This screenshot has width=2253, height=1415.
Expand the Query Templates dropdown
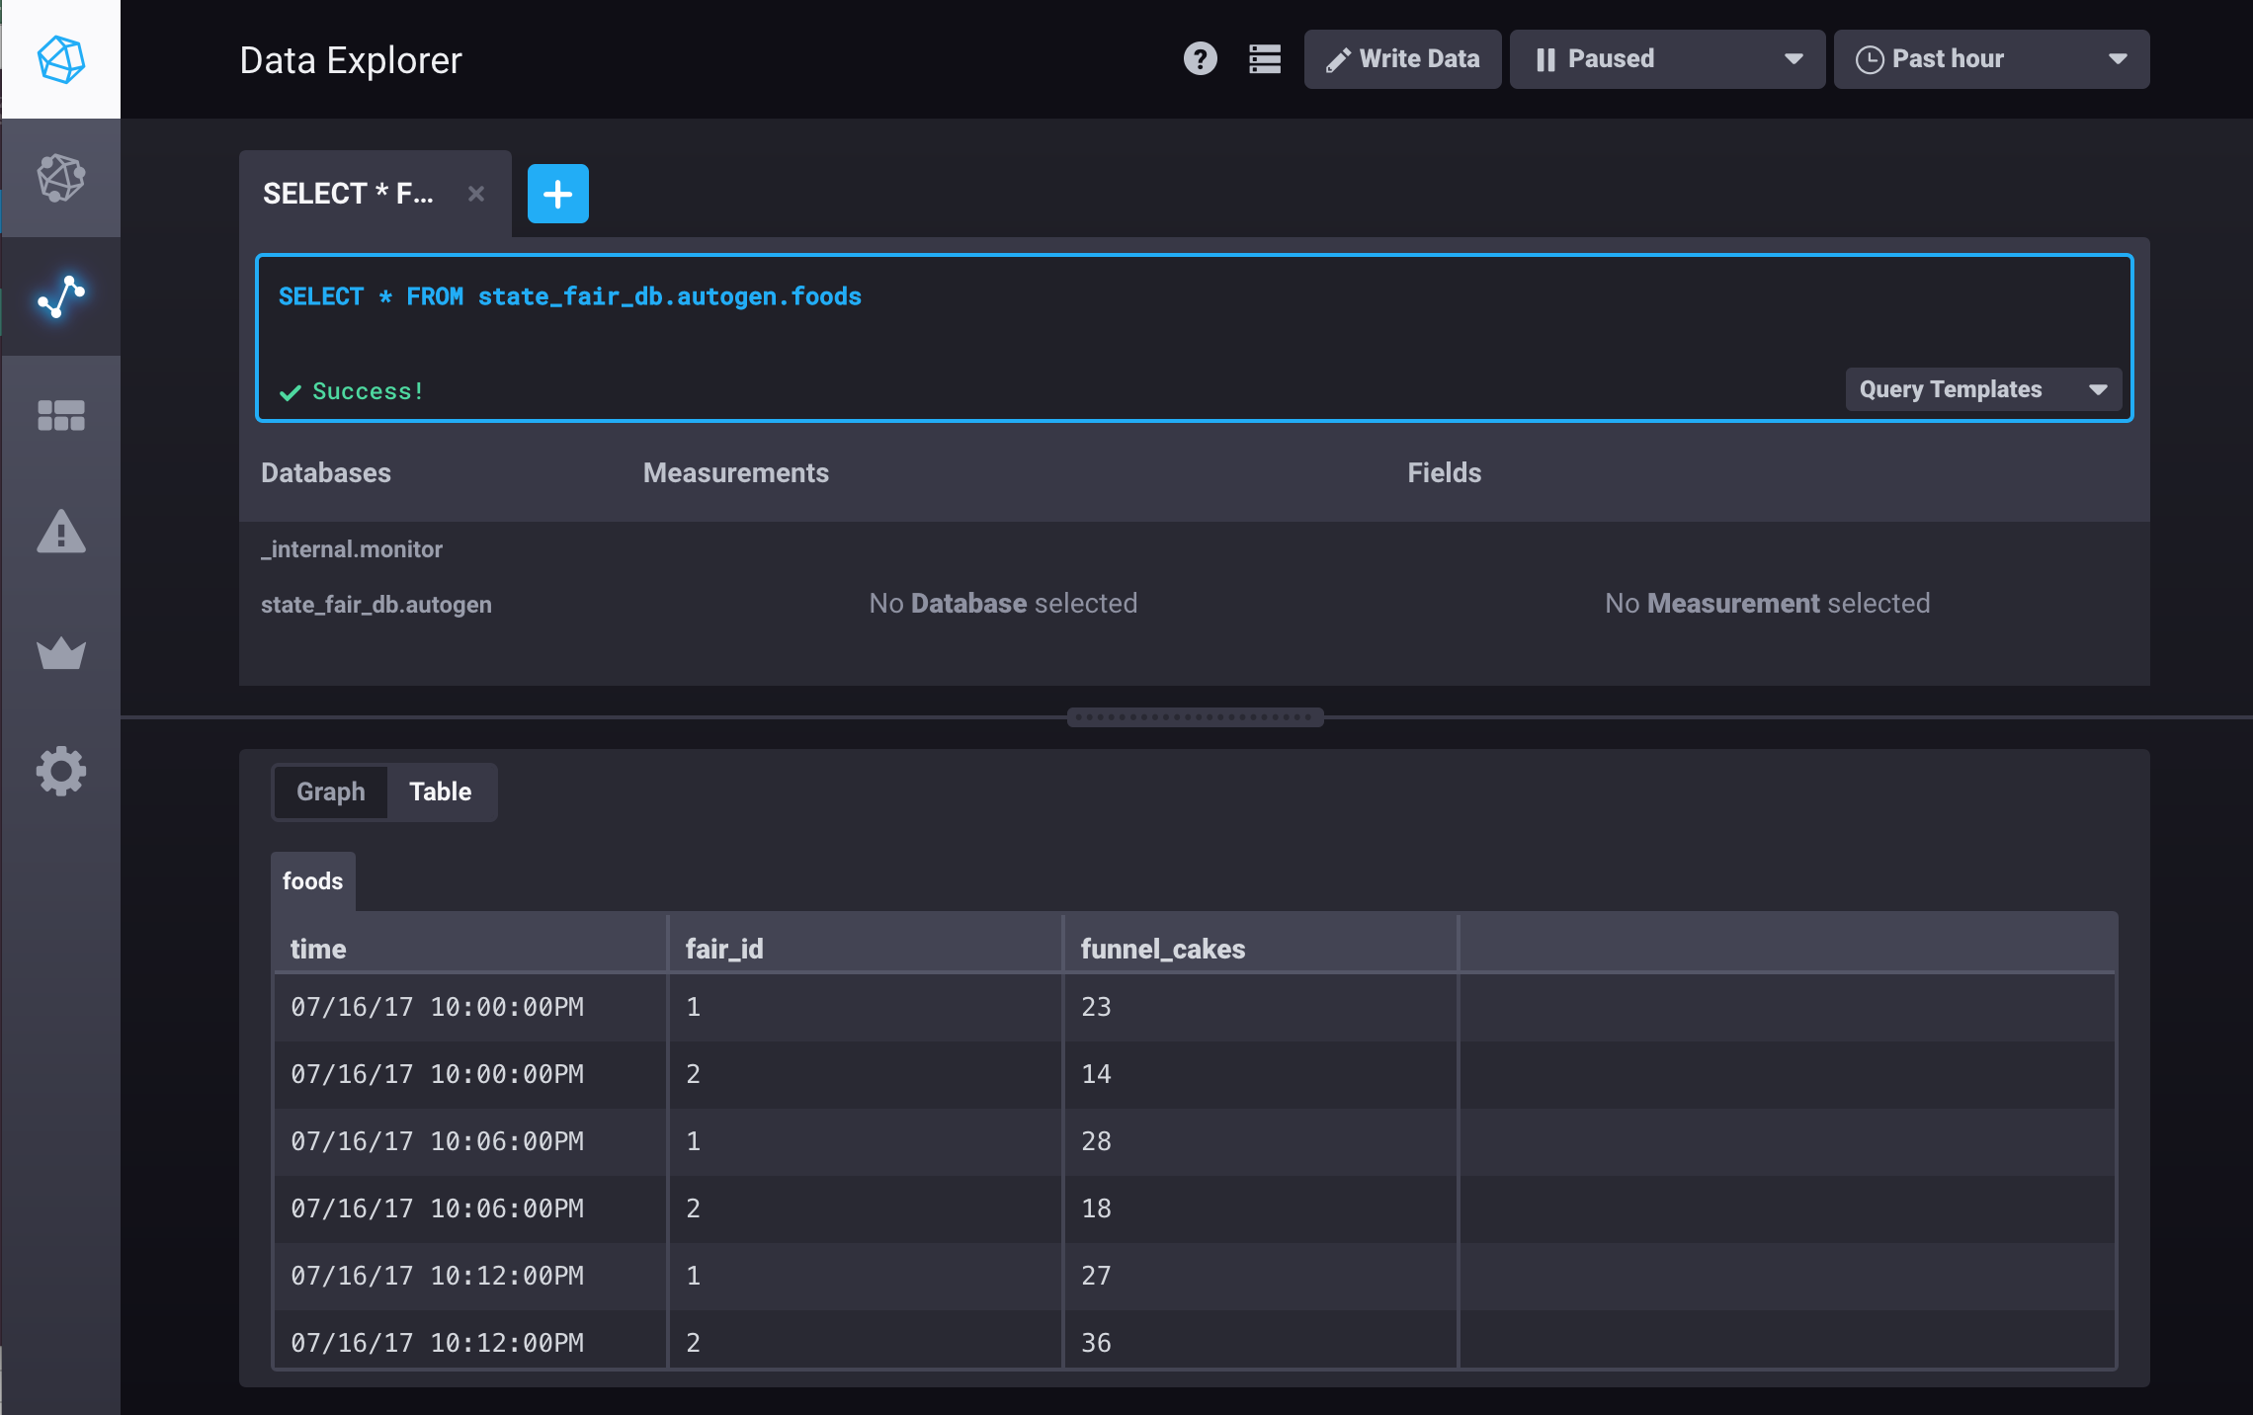(x=1982, y=389)
